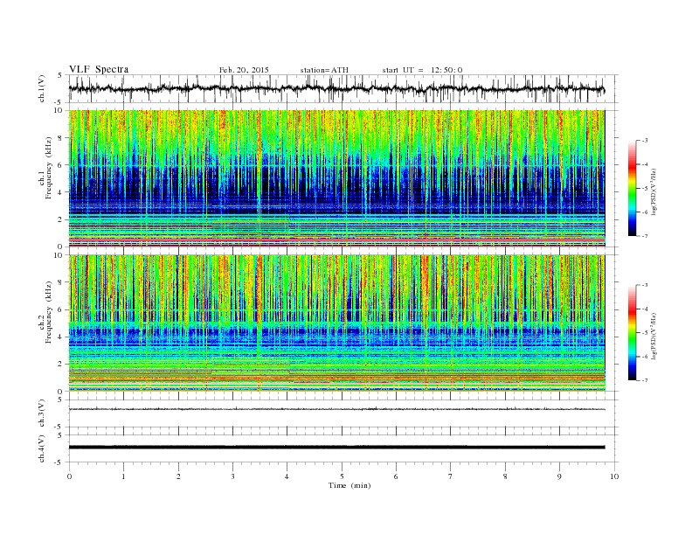Image resolution: width=692 pixels, height=535 pixels.
Task: Click the "6" tick on the time axis
Action: pos(396,476)
